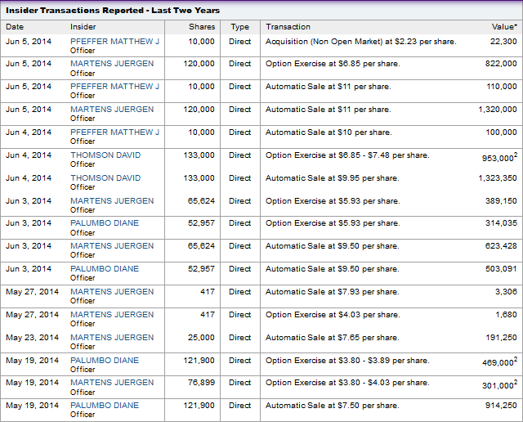523x422 pixels.
Task: Open MARTENS JUERGEN link in the 389,150 value row
Action: pyautogui.click(x=112, y=201)
